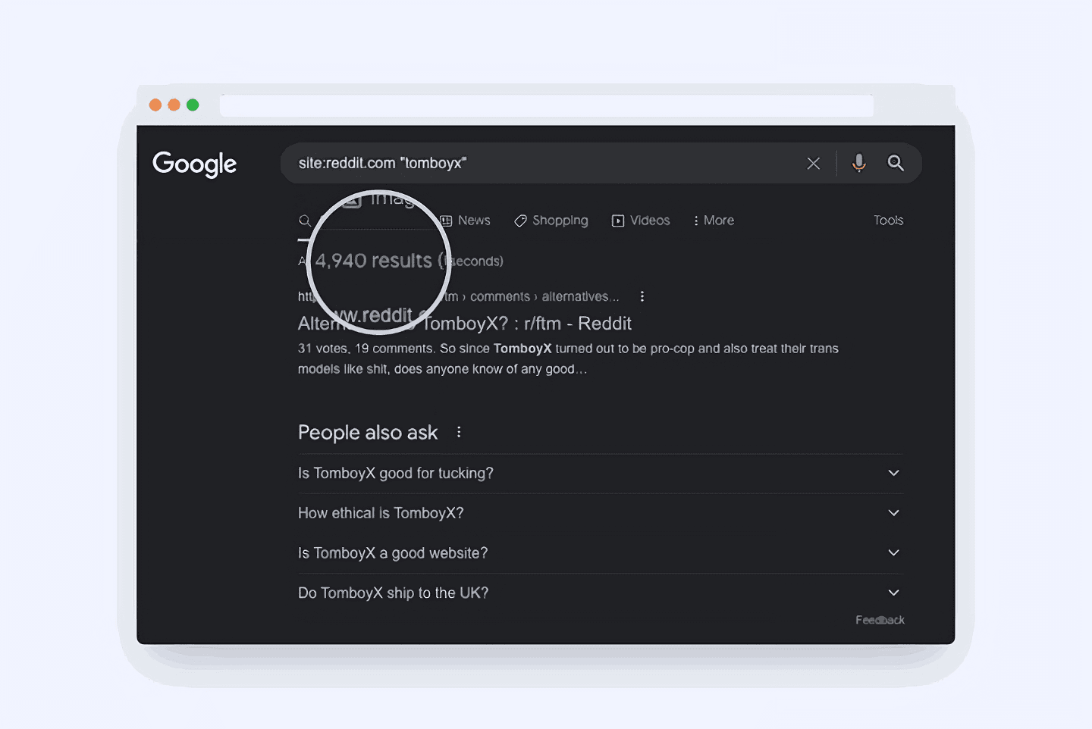Click the orange minimize window dot

click(x=174, y=105)
